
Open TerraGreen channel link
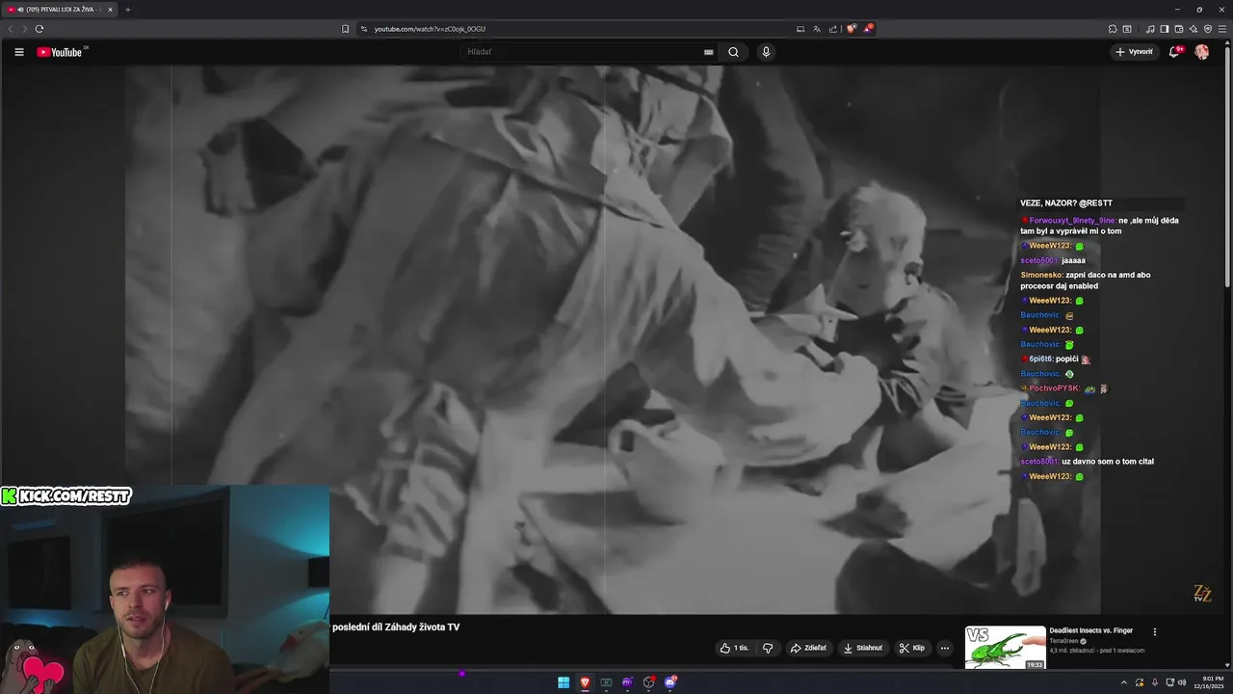point(1064,641)
